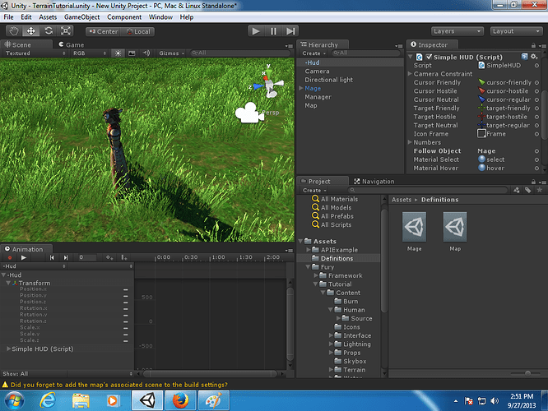This screenshot has height=411, width=548.
Task: Switch to the Navigation tab
Action: pyautogui.click(x=374, y=181)
